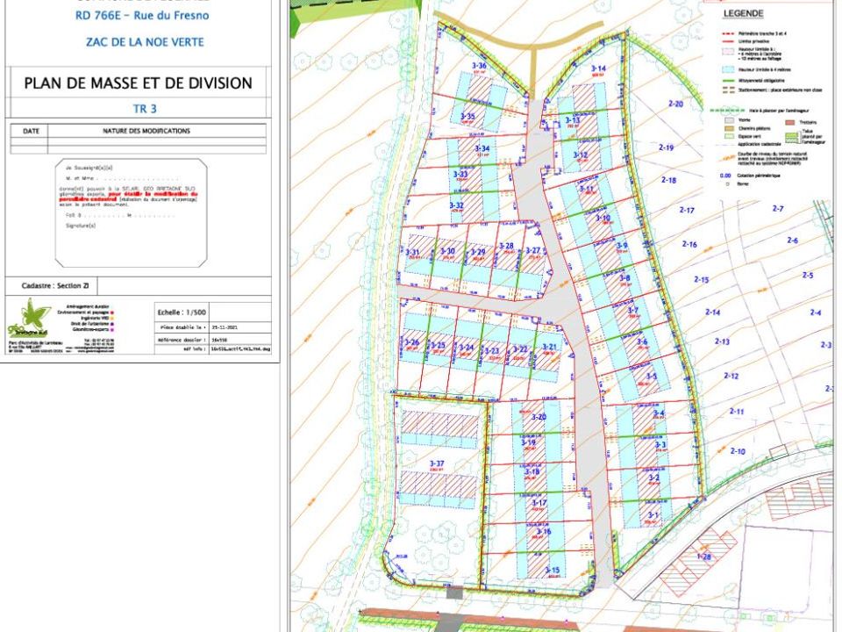The height and width of the screenshot is (632, 842).
Task: Click lot label 3-25 on the plan
Action: [x=439, y=346]
